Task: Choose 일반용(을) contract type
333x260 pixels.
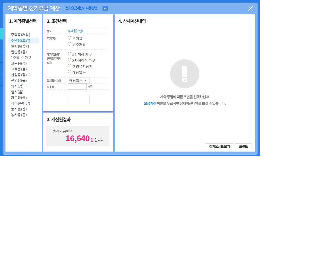Action: (19, 52)
